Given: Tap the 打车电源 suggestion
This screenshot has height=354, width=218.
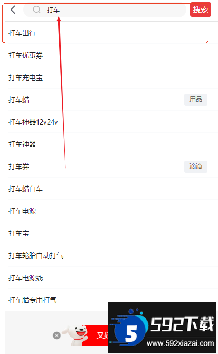Looking at the screenshot, I should (x=109, y=211).
